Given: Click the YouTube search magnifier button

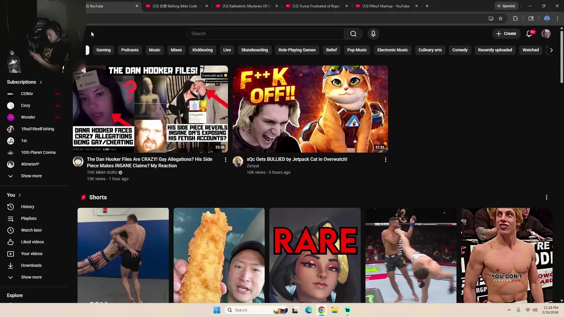Looking at the screenshot, I should pos(353,33).
